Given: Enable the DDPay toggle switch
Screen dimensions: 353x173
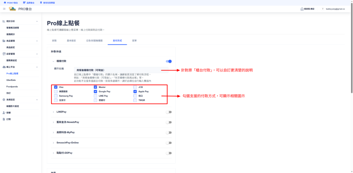Looking at the screenshot, I should (x=169, y=153).
